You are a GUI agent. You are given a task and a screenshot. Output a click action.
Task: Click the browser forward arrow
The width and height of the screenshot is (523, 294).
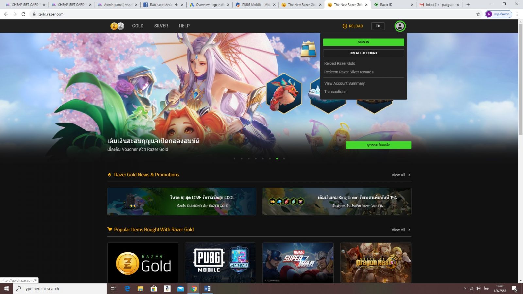click(x=15, y=14)
